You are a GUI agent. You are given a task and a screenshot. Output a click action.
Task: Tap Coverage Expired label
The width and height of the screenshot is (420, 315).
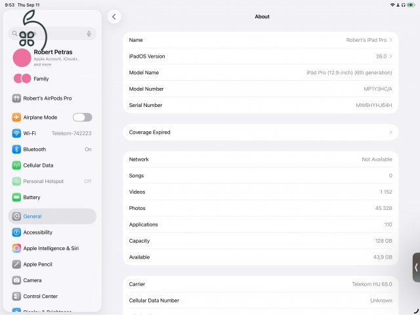click(x=150, y=133)
